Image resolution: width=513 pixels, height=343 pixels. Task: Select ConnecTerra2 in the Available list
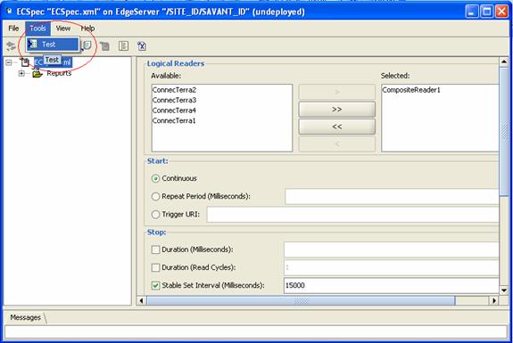pyautogui.click(x=174, y=90)
